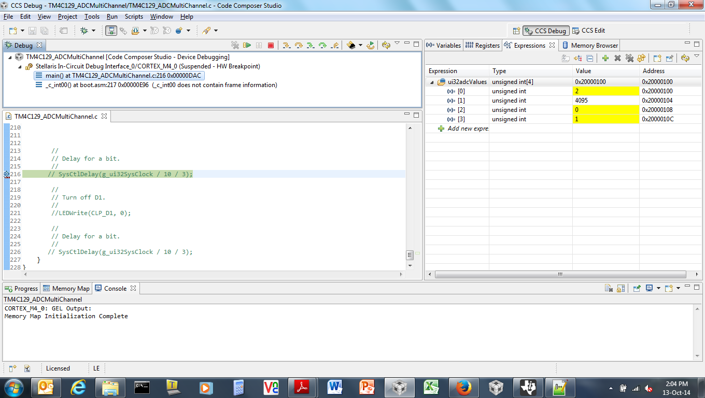The image size is (705, 398).
Task: Click the Show Type Names icon in Expressions
Action: pos(566,59)
